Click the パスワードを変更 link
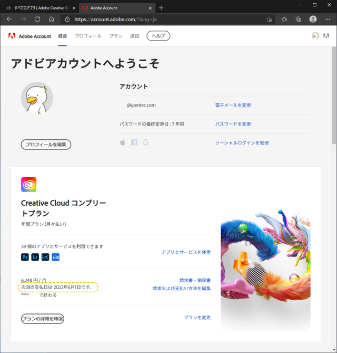 (x=233, y=124)
